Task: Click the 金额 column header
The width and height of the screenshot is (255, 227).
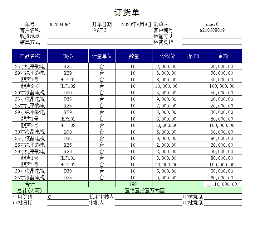Action: [x=223, y=56]
